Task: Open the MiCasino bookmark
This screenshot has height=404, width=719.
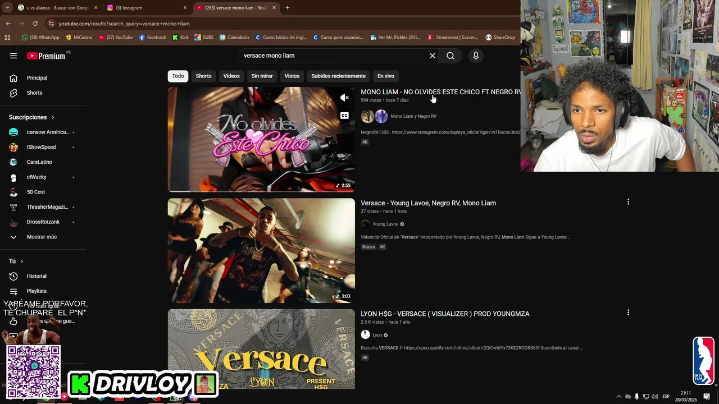Action: coord(79,38)
